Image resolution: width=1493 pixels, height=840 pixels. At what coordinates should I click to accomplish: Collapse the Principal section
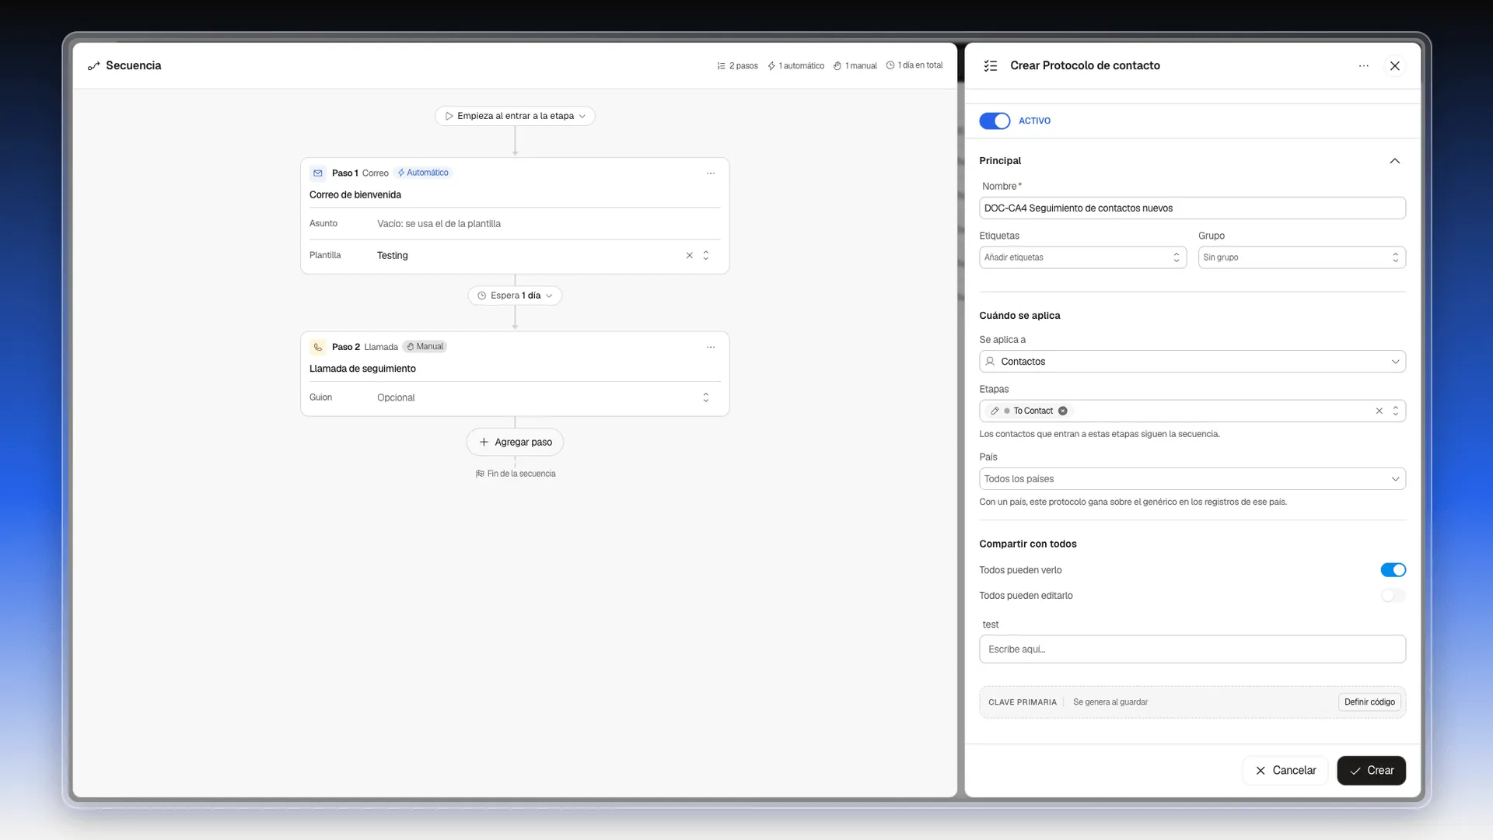tap(1394, 161)
